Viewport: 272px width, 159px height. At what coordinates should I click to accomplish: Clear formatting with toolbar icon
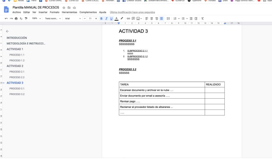click(x=202, y=19)
